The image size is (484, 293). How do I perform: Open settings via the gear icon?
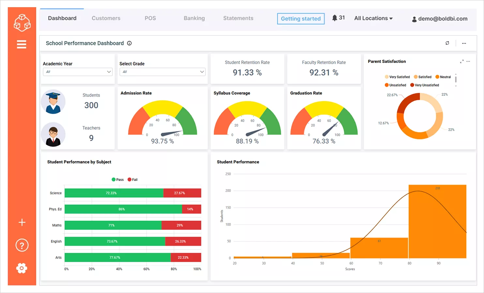coord(22,268)
